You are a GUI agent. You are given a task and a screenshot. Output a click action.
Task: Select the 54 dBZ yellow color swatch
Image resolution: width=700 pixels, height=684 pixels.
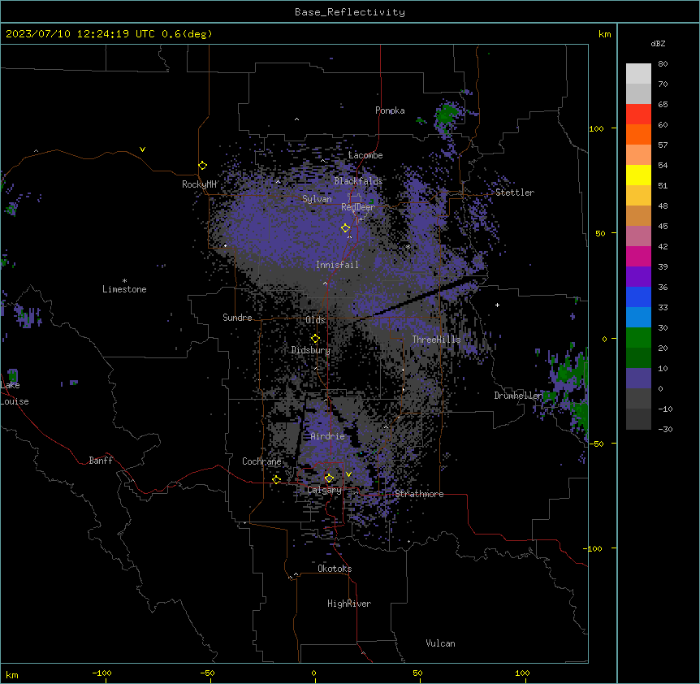tap(638, 175)
